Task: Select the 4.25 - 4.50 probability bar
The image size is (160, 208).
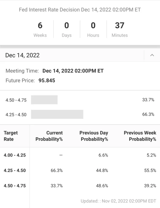Action: [57, 114]
